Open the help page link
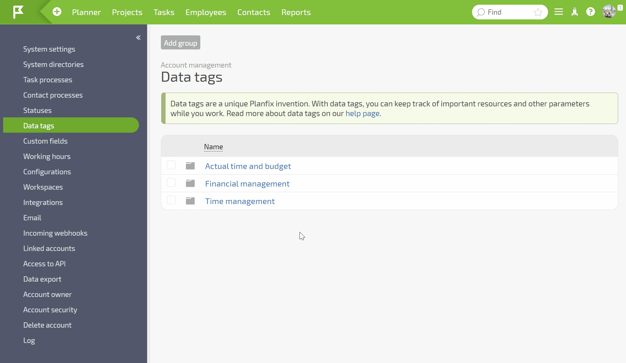Image resolution: width=626 pixels, height=363 pixels. pos(362,113)
